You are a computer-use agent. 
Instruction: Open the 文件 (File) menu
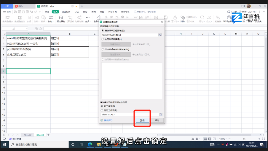click(8, 11)
